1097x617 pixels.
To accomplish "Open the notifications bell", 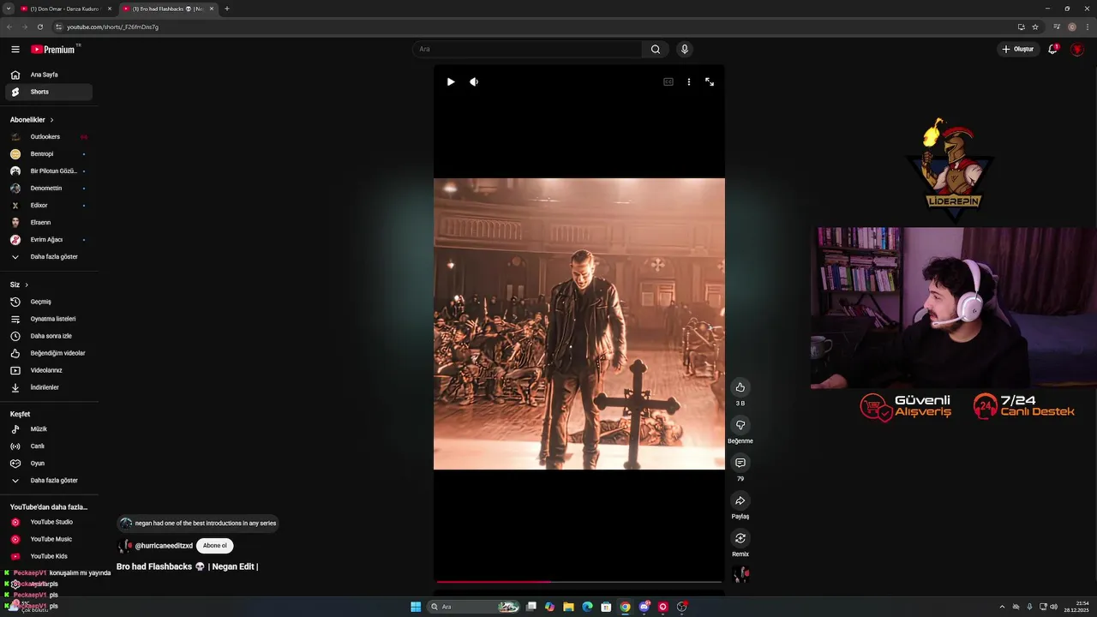I will (1053, 50).
